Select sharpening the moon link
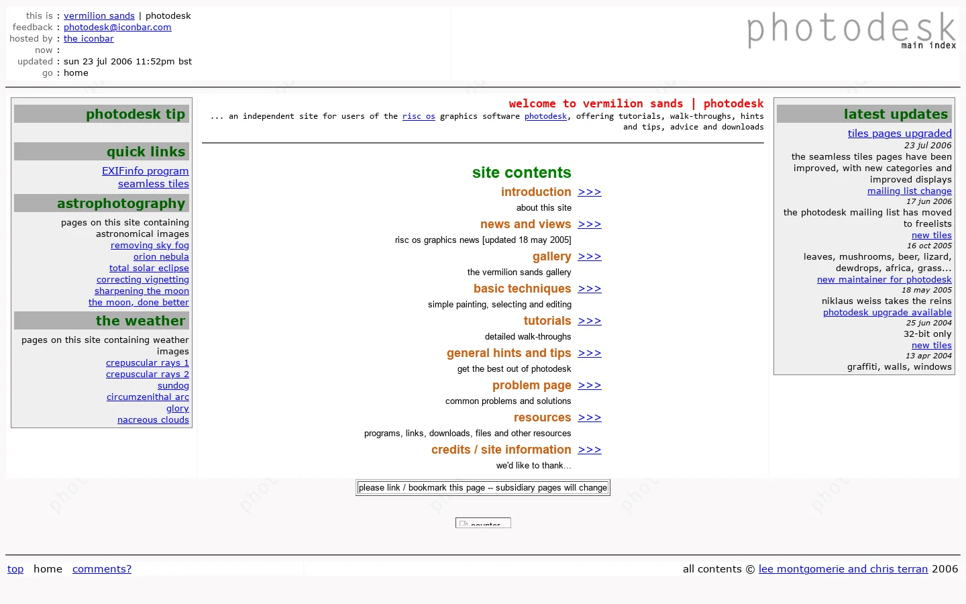966x604 pixels. tap(142, 291)
